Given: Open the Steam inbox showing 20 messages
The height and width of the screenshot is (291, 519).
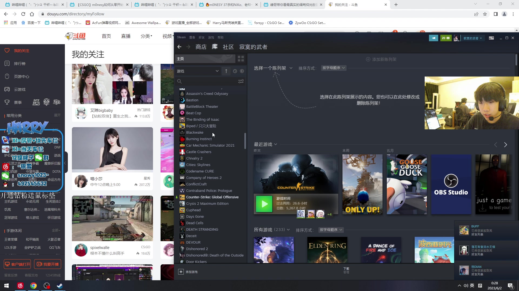Looking at the screenshot, I should pos(446,38).
